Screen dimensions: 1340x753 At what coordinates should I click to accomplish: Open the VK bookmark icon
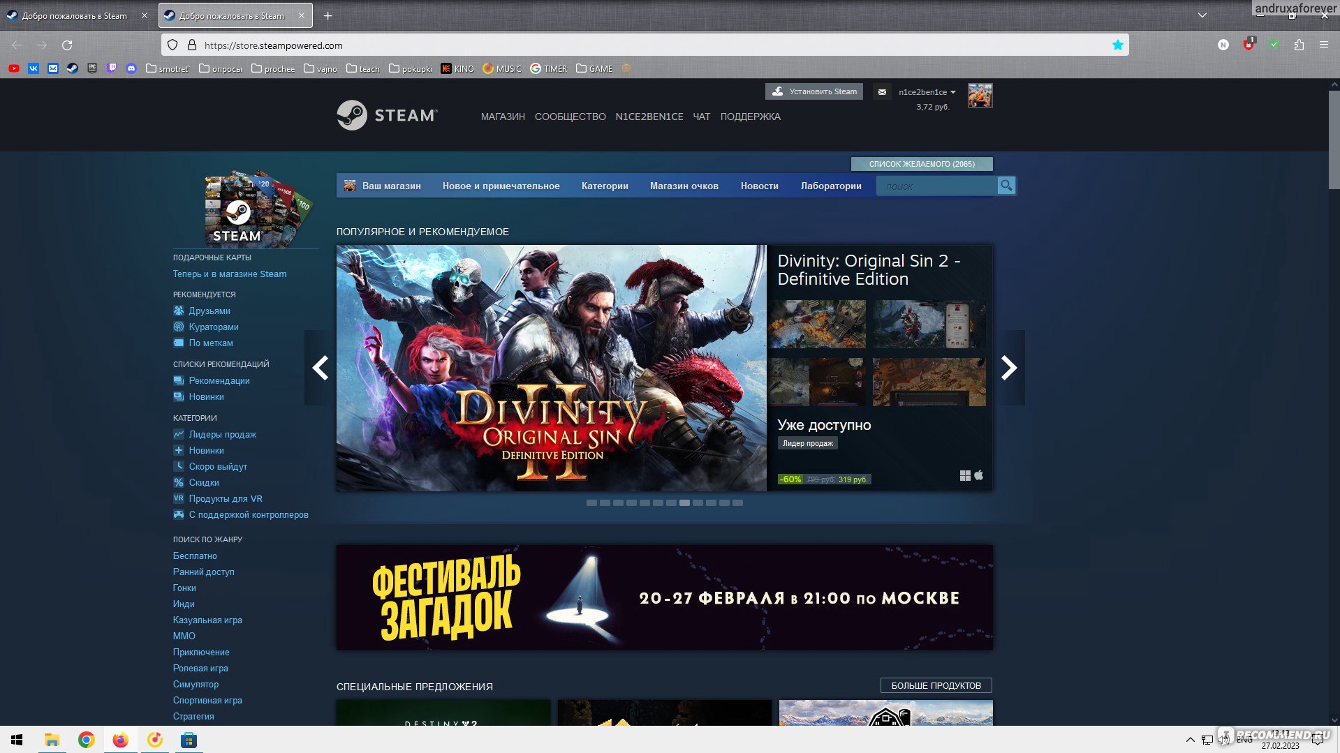[34, 68]
